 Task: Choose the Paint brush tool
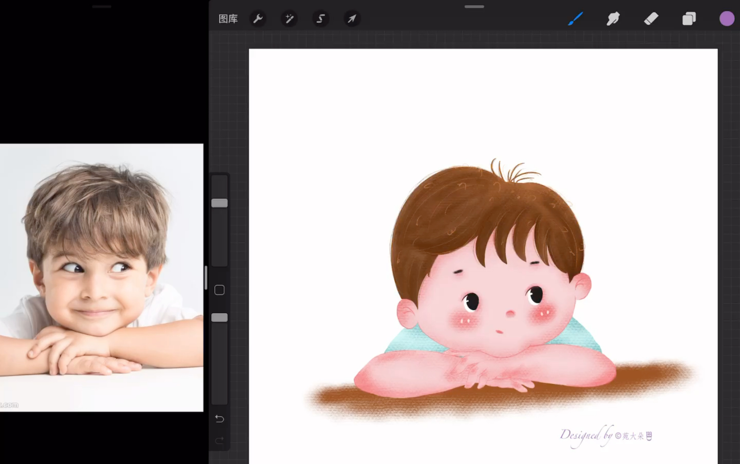[x=575, y=18]
